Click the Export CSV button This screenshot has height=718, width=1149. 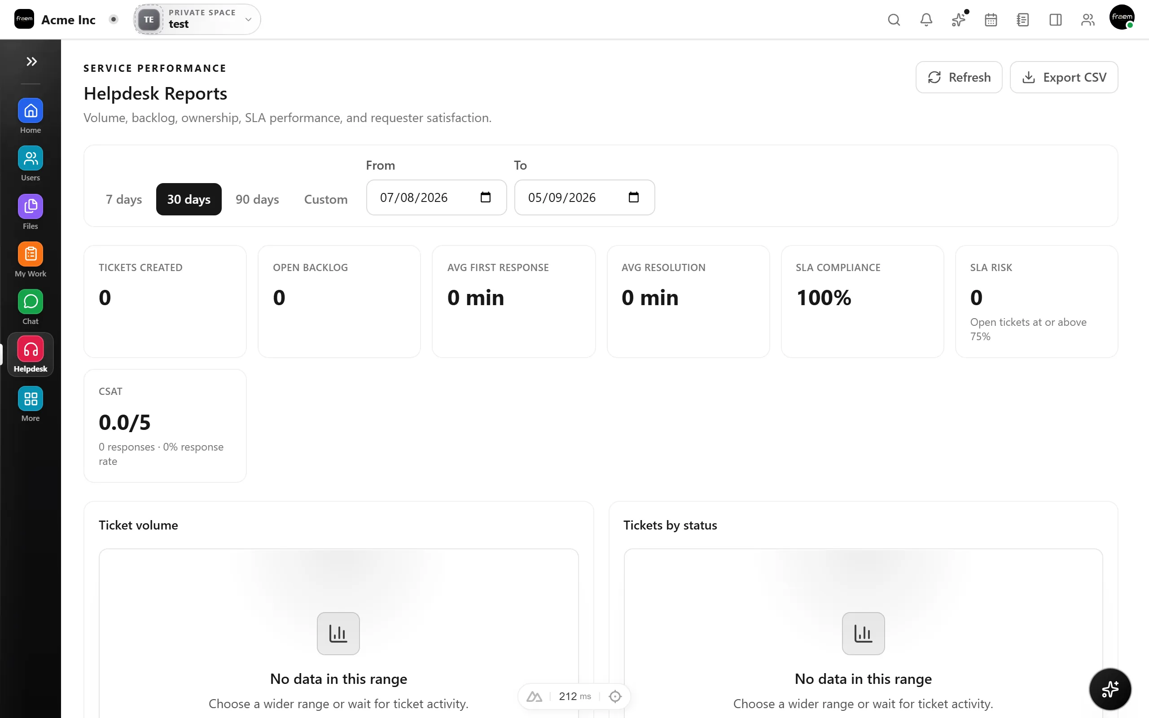[1064, 77]
